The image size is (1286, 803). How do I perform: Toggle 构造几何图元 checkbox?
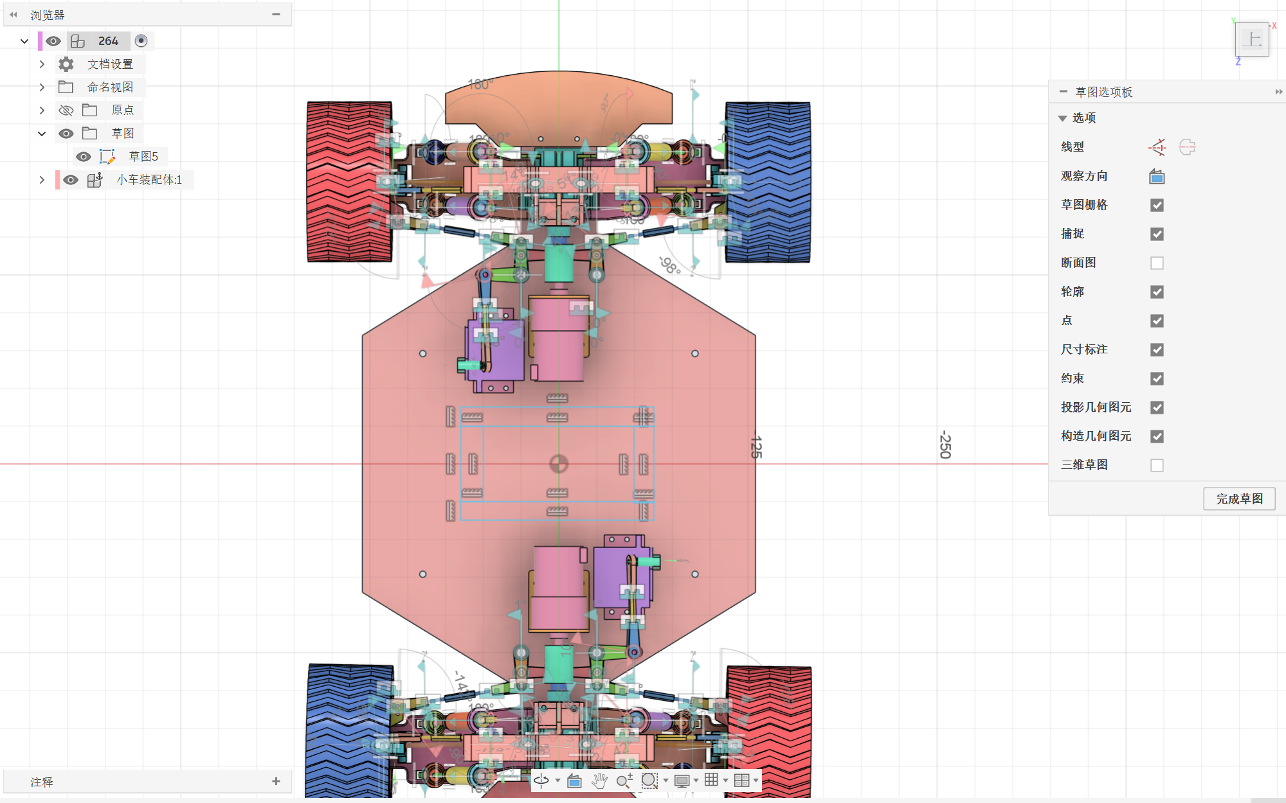(1157, 436)
